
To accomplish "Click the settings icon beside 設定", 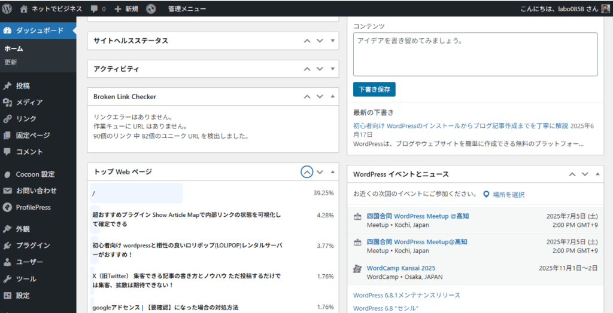I will point(7,296).
